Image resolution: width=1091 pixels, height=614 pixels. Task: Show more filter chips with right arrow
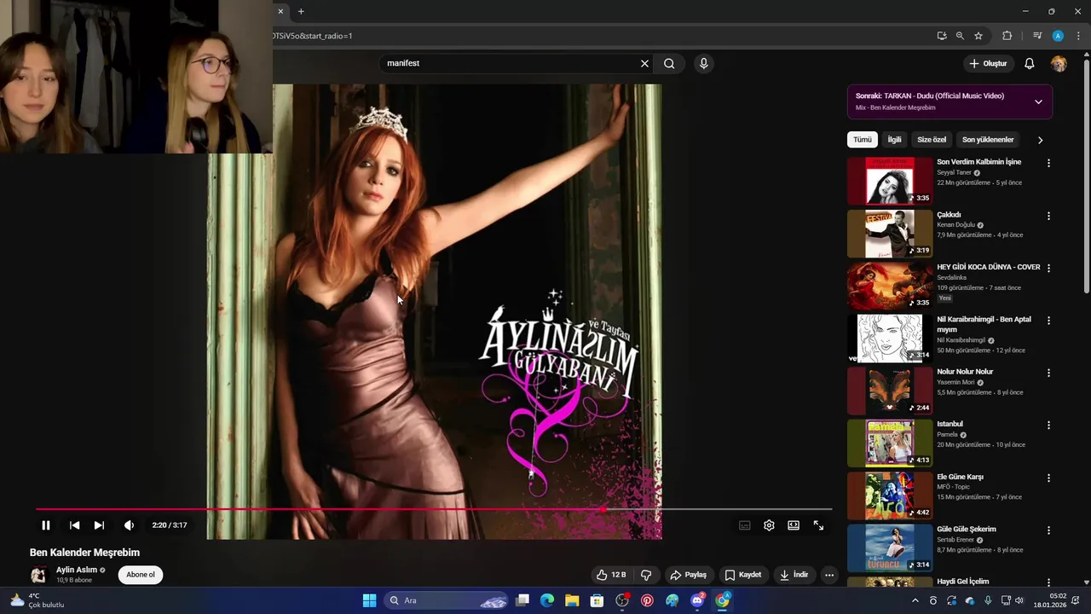[1040, 140]
